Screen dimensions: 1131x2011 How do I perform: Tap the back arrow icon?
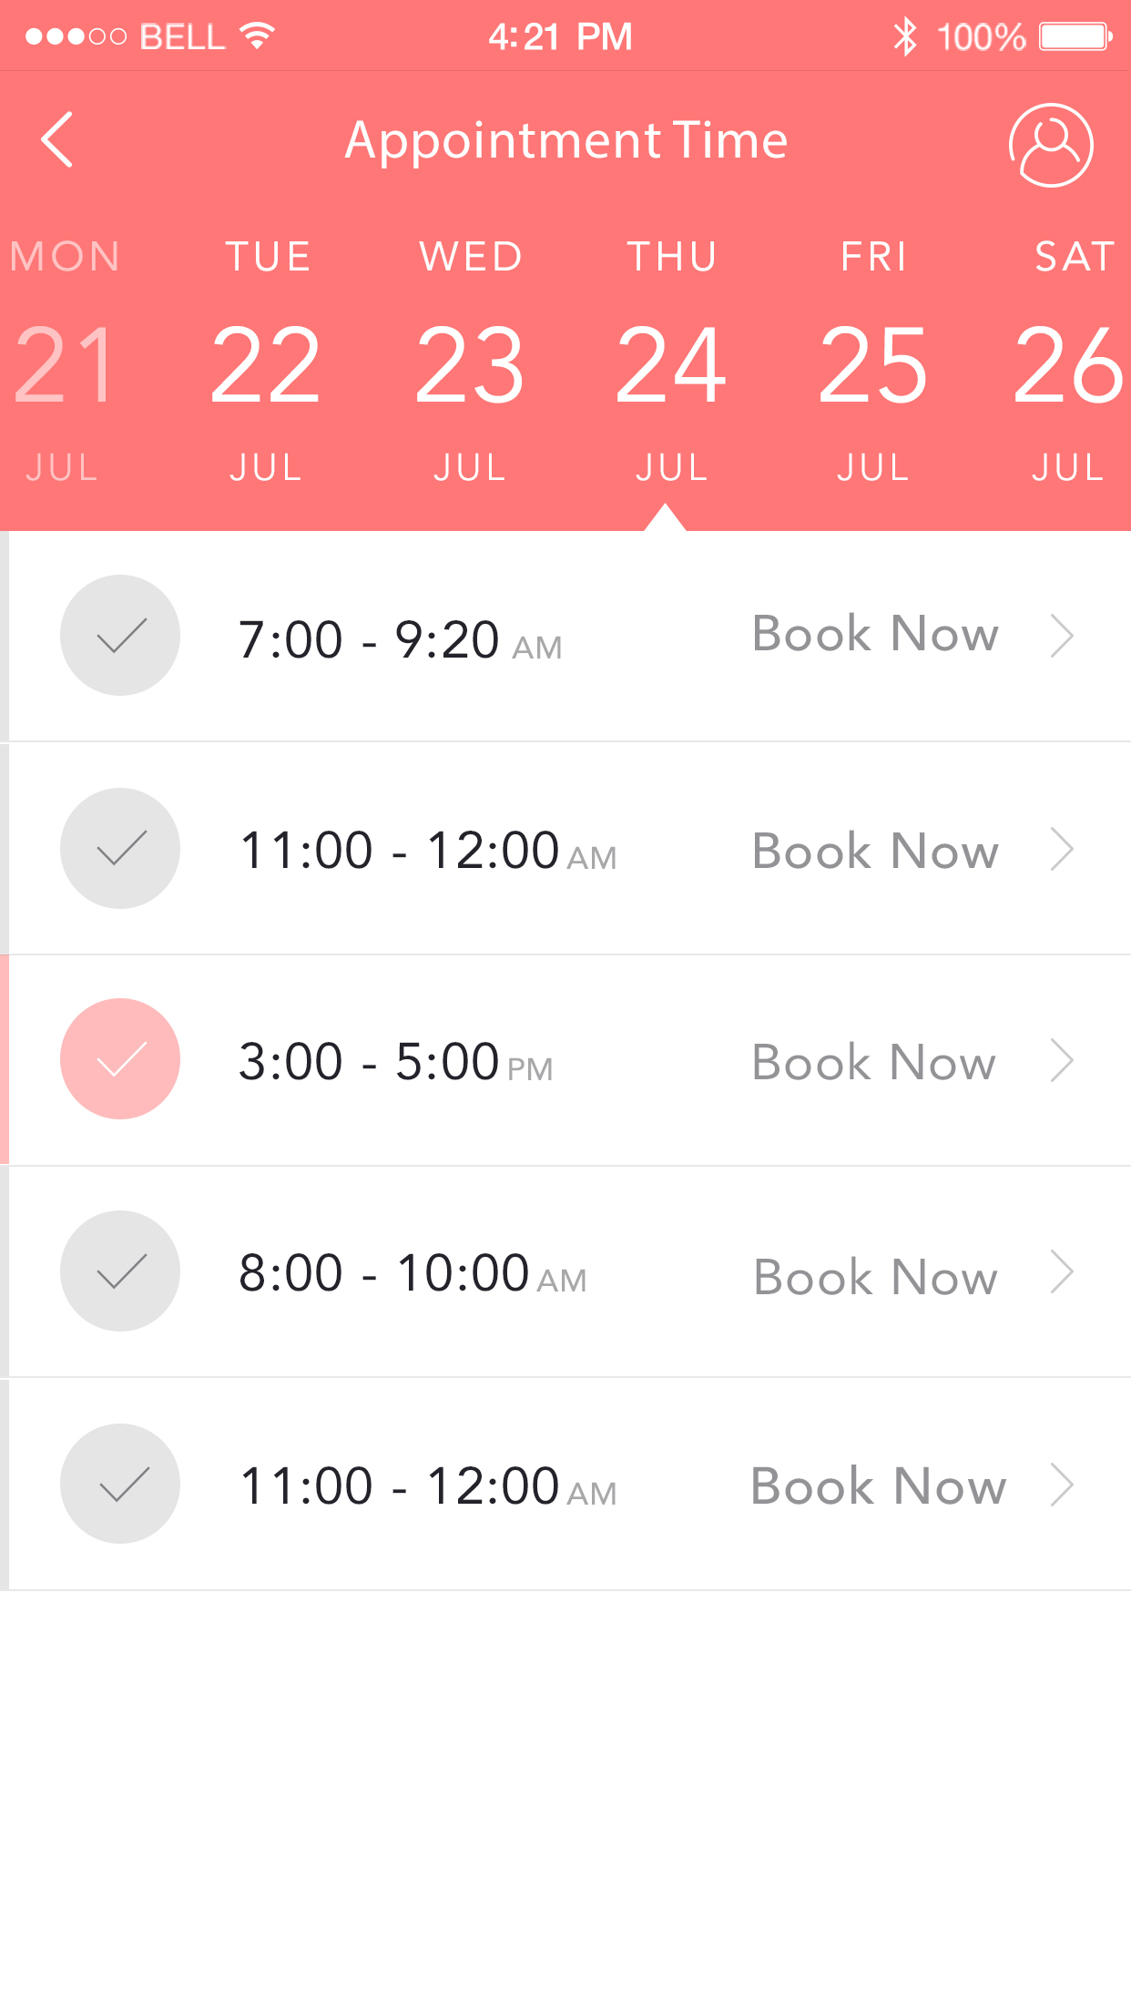tap(57, 140)
